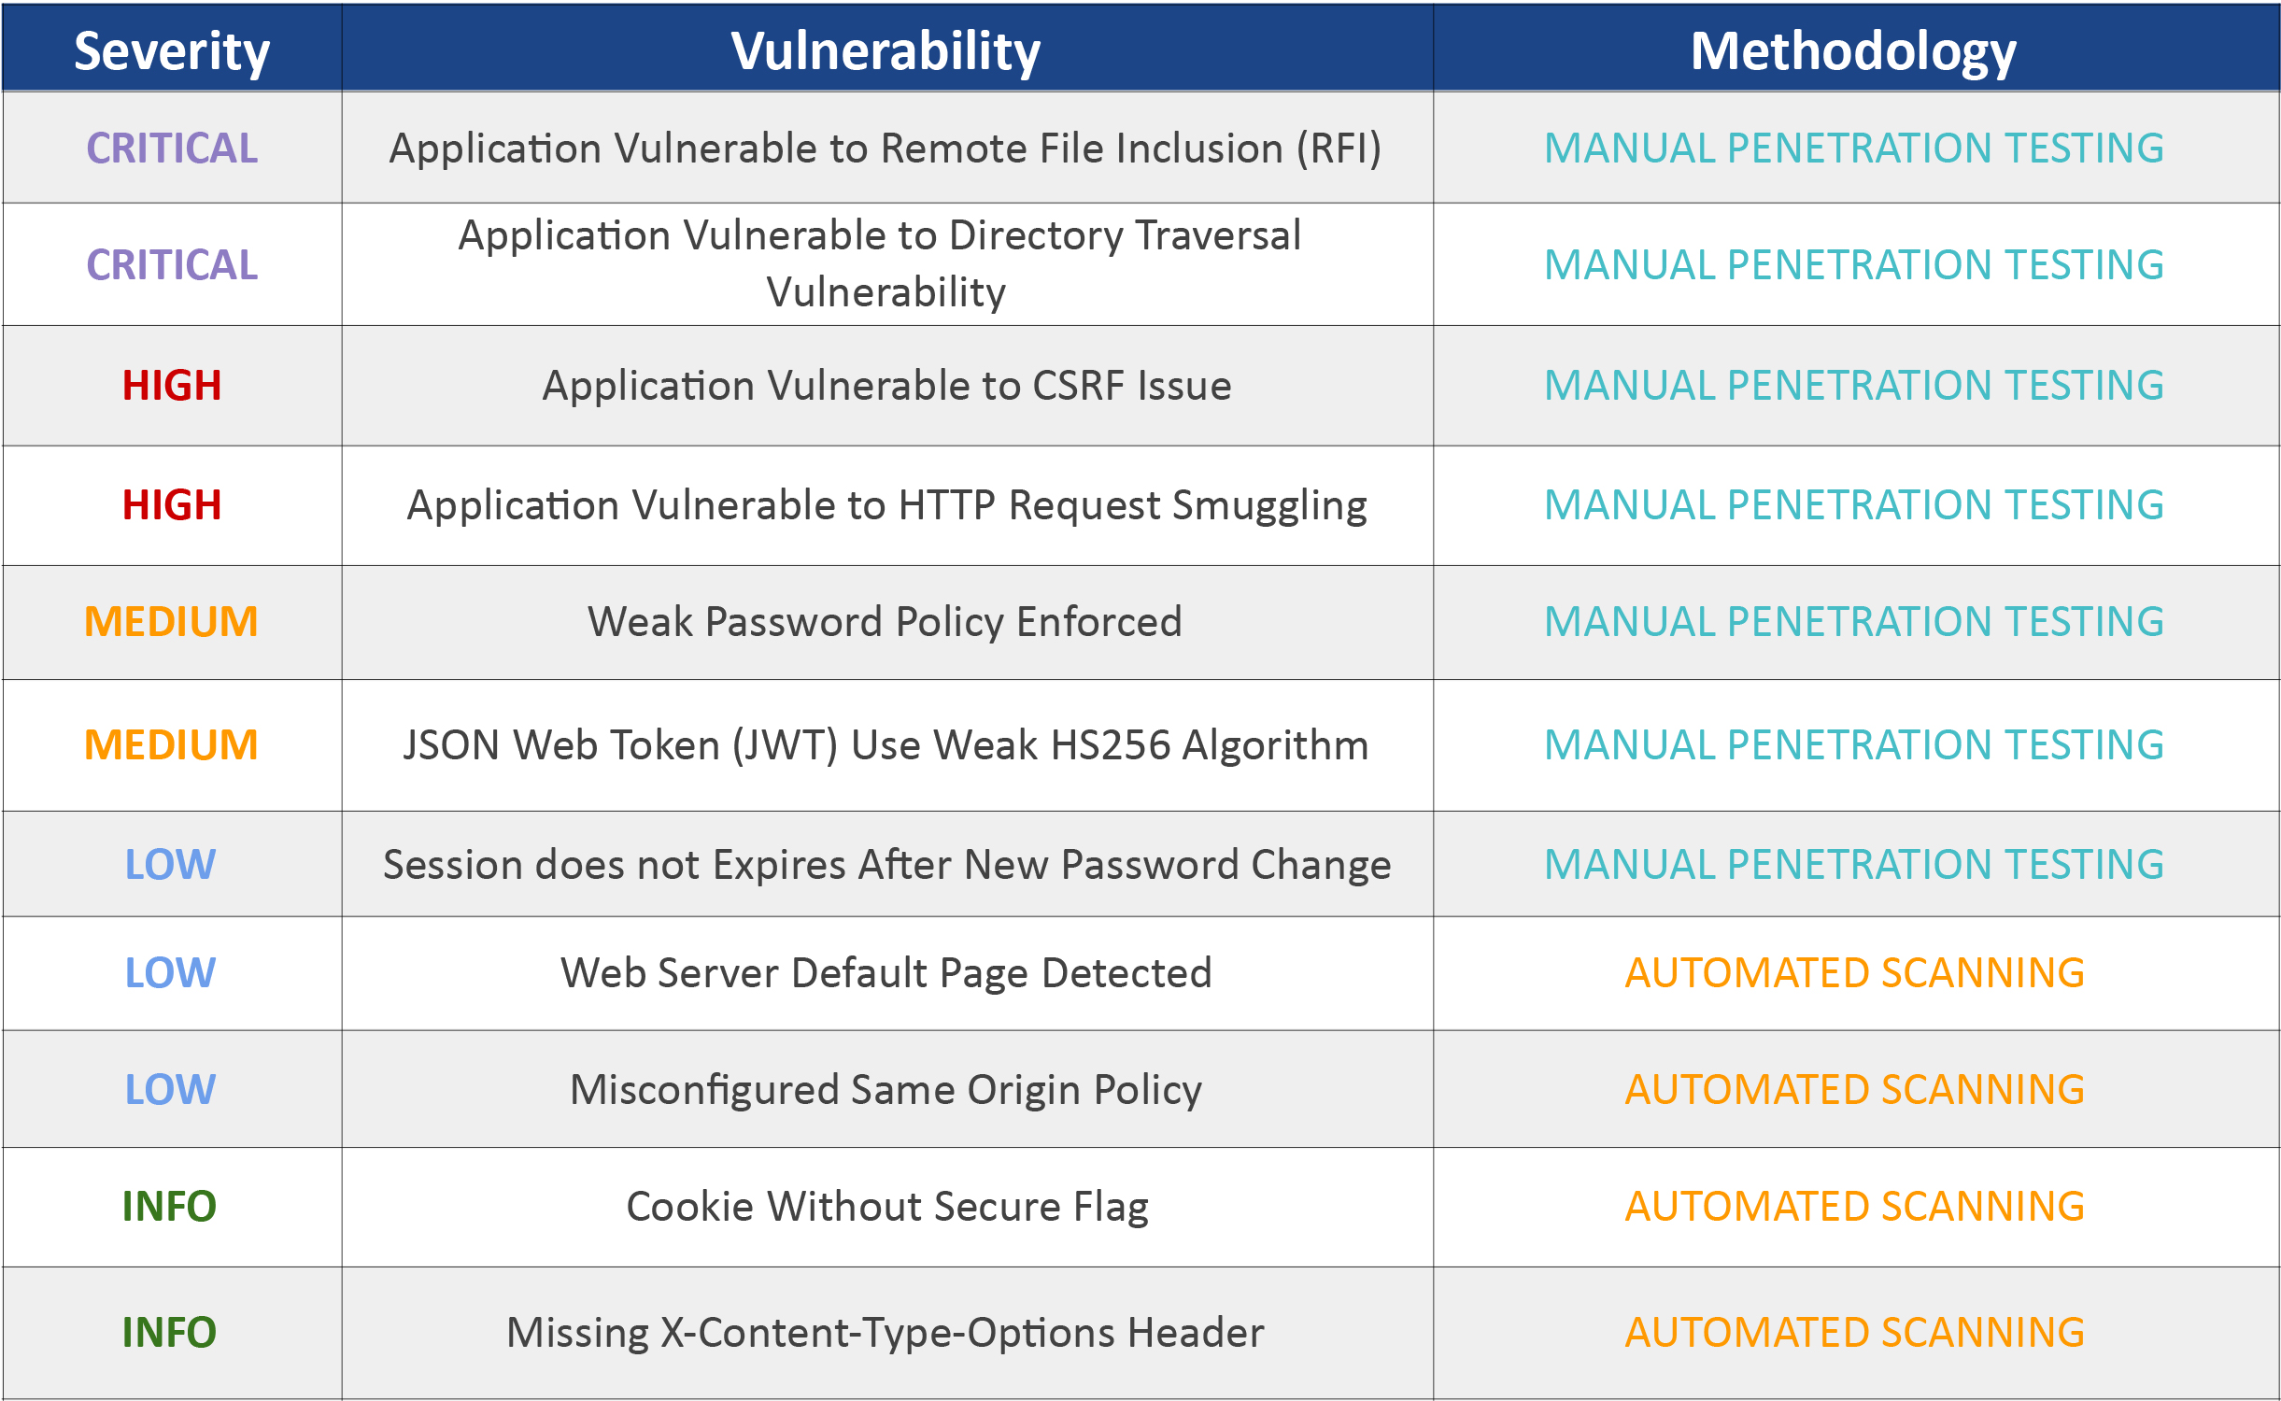Select INFO label beside Cookie Without Secure Flag
Screen dimensions: 2281x1401
pos(169,1207)
